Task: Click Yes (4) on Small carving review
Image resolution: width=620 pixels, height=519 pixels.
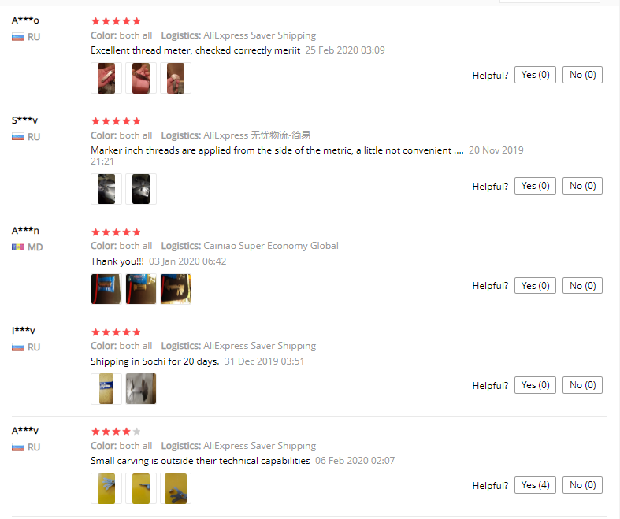Action: pos(535,485)
